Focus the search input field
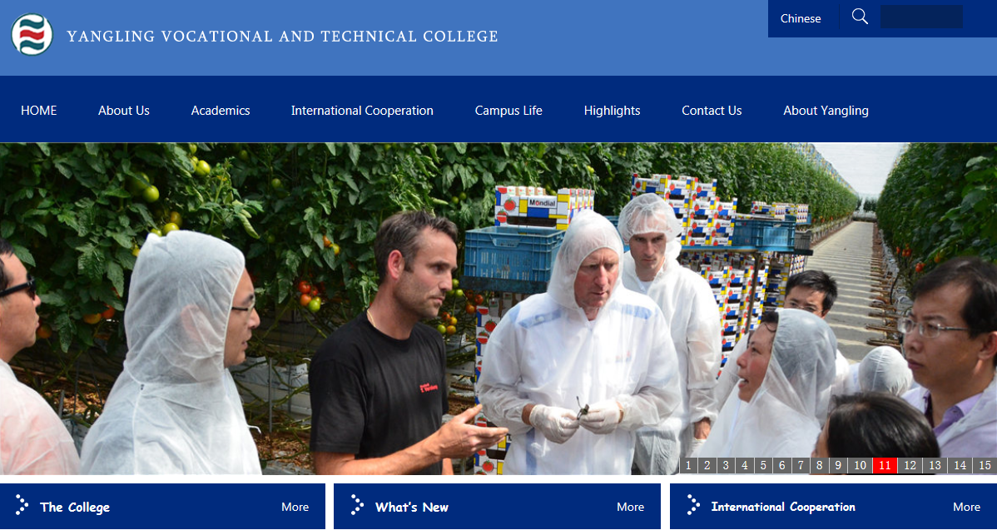This screenshot has width=997, height=530. [921, 17]
